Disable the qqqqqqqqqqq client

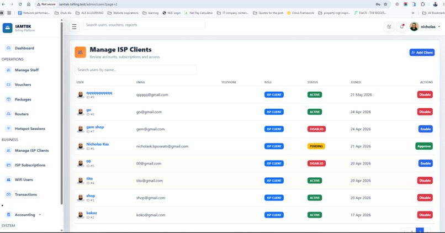pos(425,94)
